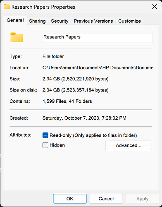
Task: Select the Customize tab
Action: tap(129, 21)
